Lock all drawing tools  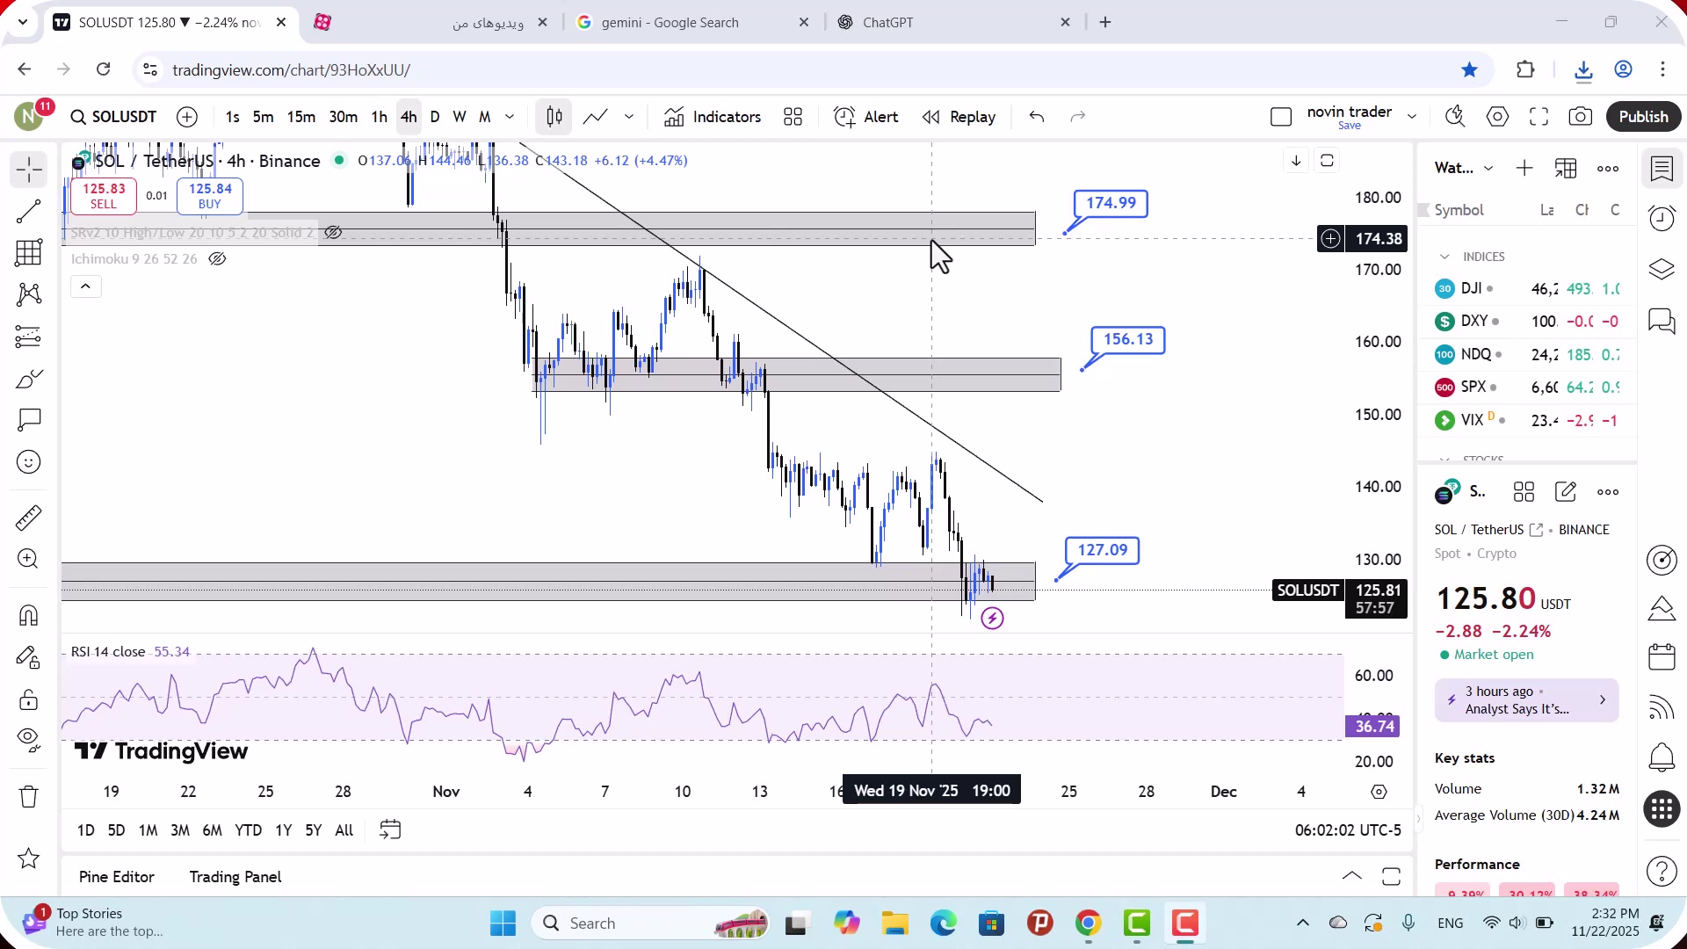(28, 699)
